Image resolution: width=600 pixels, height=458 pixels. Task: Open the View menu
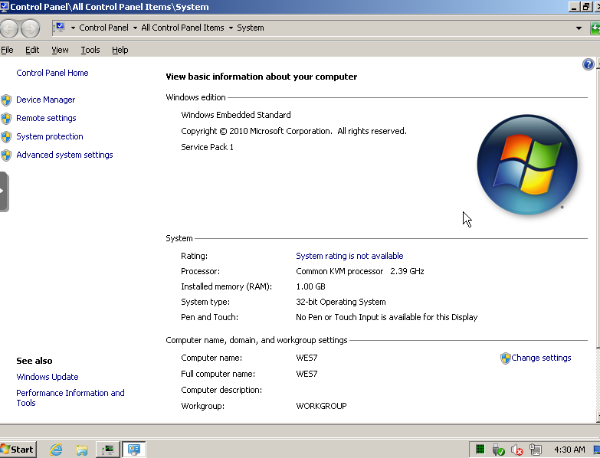[60, 50]
